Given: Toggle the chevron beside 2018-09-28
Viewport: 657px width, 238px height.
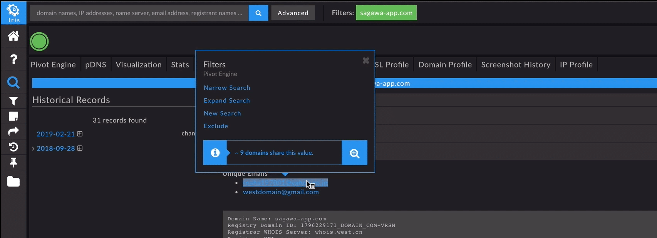Looking at the screenshot, I should (x=33, y=149).
